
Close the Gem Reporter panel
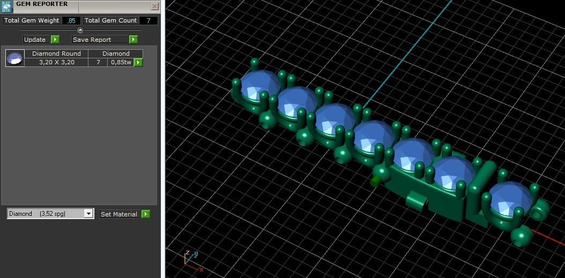(155, 6)
